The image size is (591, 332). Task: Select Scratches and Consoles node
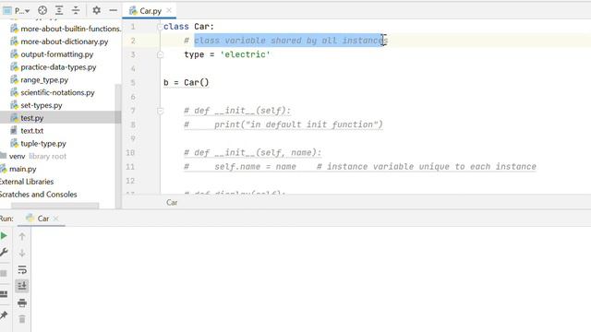38,195
